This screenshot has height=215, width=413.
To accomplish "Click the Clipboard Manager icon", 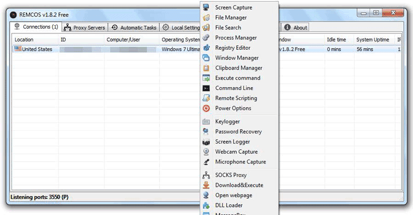I will coord(206,68).
